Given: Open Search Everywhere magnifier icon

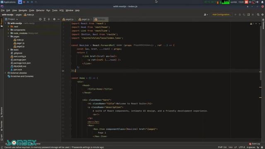Looking at the screenshot, I should 258,15.
